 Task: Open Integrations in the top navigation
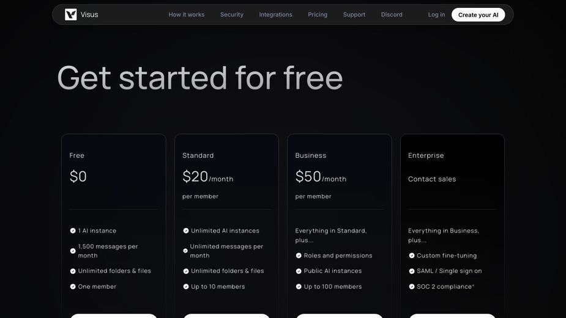coord(275,15)
